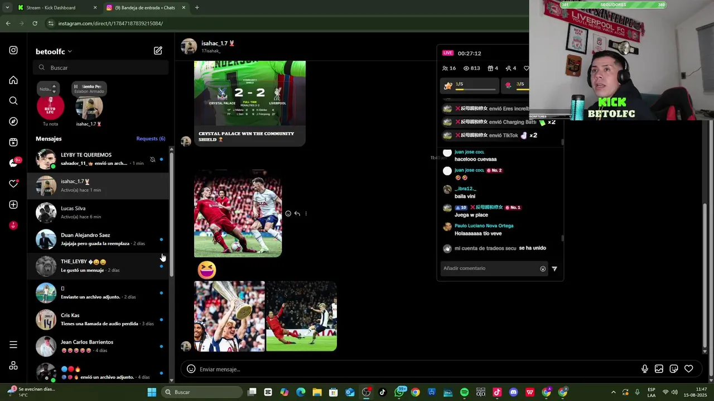Viewport: 714px width, 401px height.
Task: React to the photo with the emoji icon
Action: (288, 213)
